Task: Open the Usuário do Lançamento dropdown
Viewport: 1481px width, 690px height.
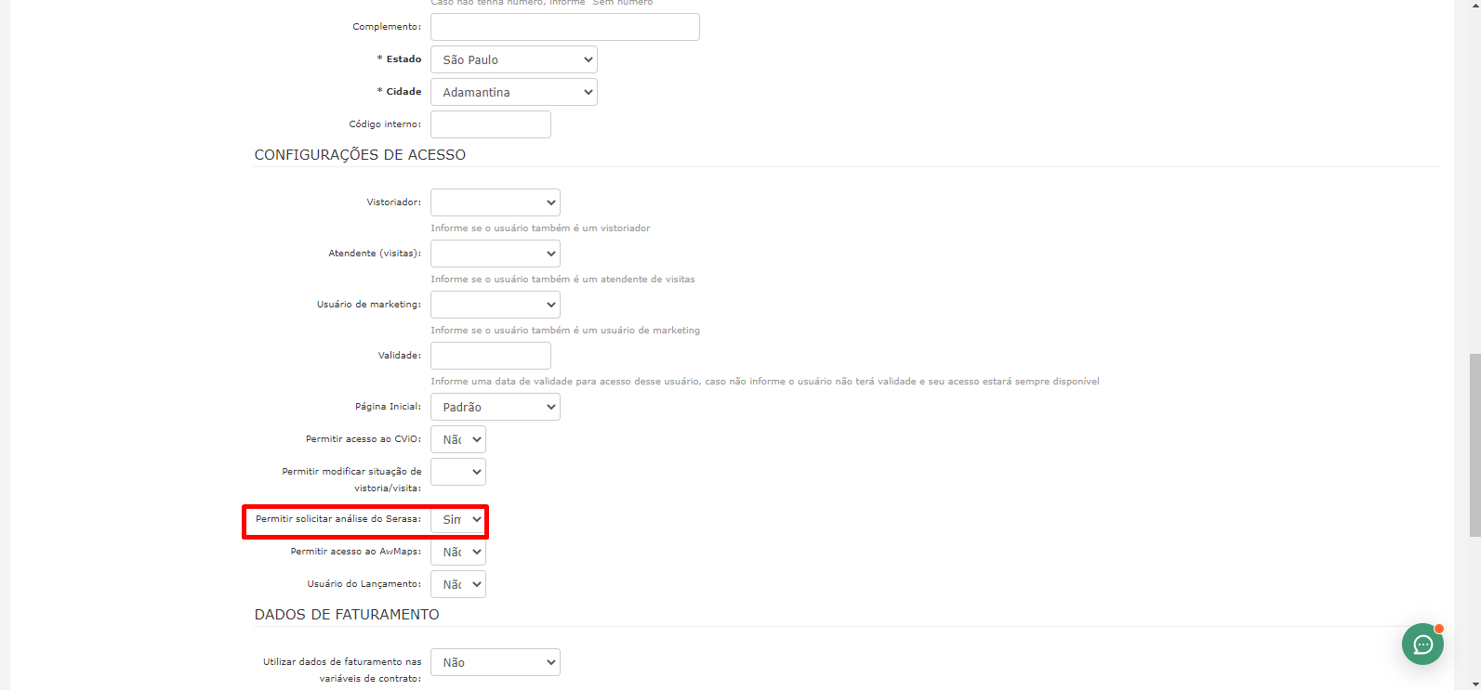Action: [458, 584]
